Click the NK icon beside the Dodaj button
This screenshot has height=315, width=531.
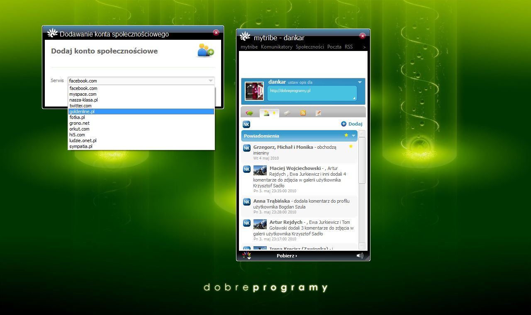[x=246, y=124]
